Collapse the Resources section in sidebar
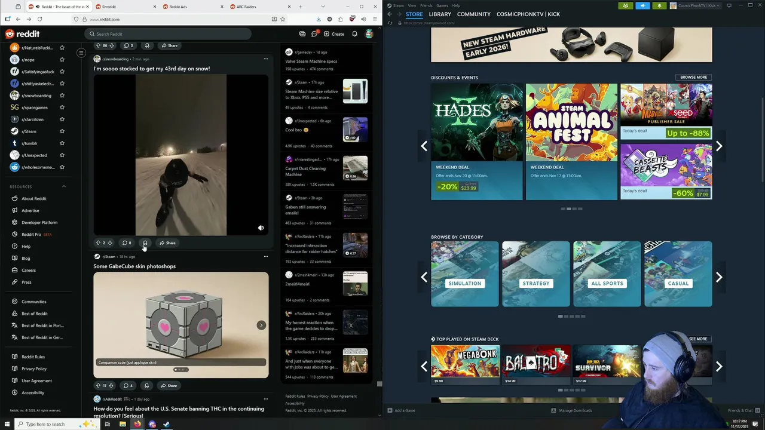This screenshot has width=765, height=430. coord(64,186)
